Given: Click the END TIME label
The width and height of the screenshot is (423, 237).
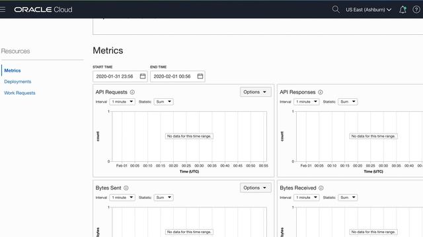Looking at the screenshot, I should click(159, 67).
